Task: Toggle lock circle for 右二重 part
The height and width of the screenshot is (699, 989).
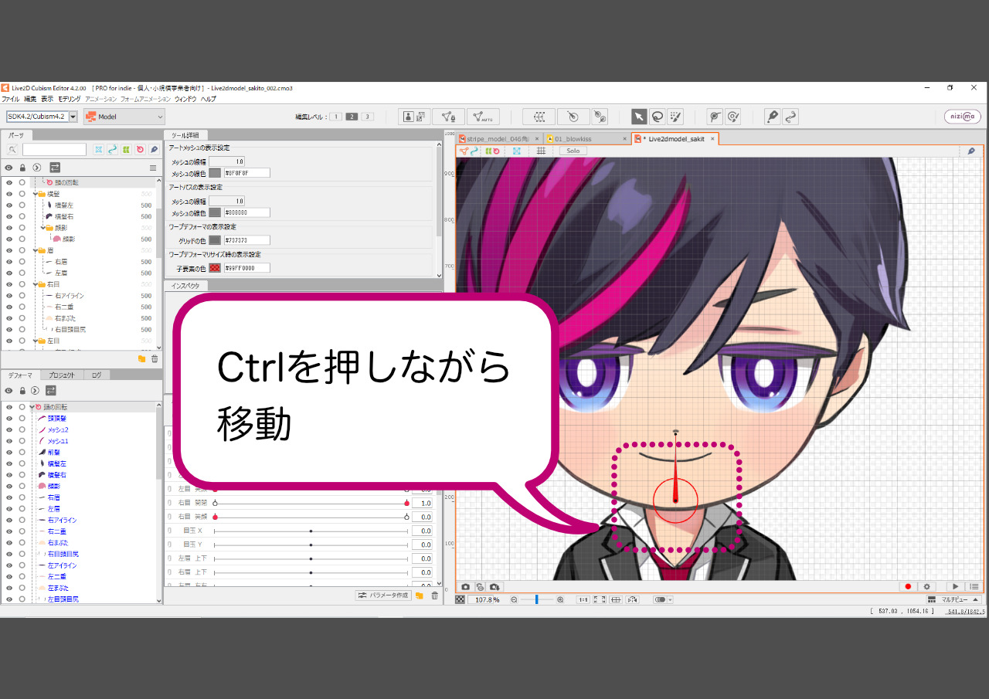Action: click(x=22, y=307)
